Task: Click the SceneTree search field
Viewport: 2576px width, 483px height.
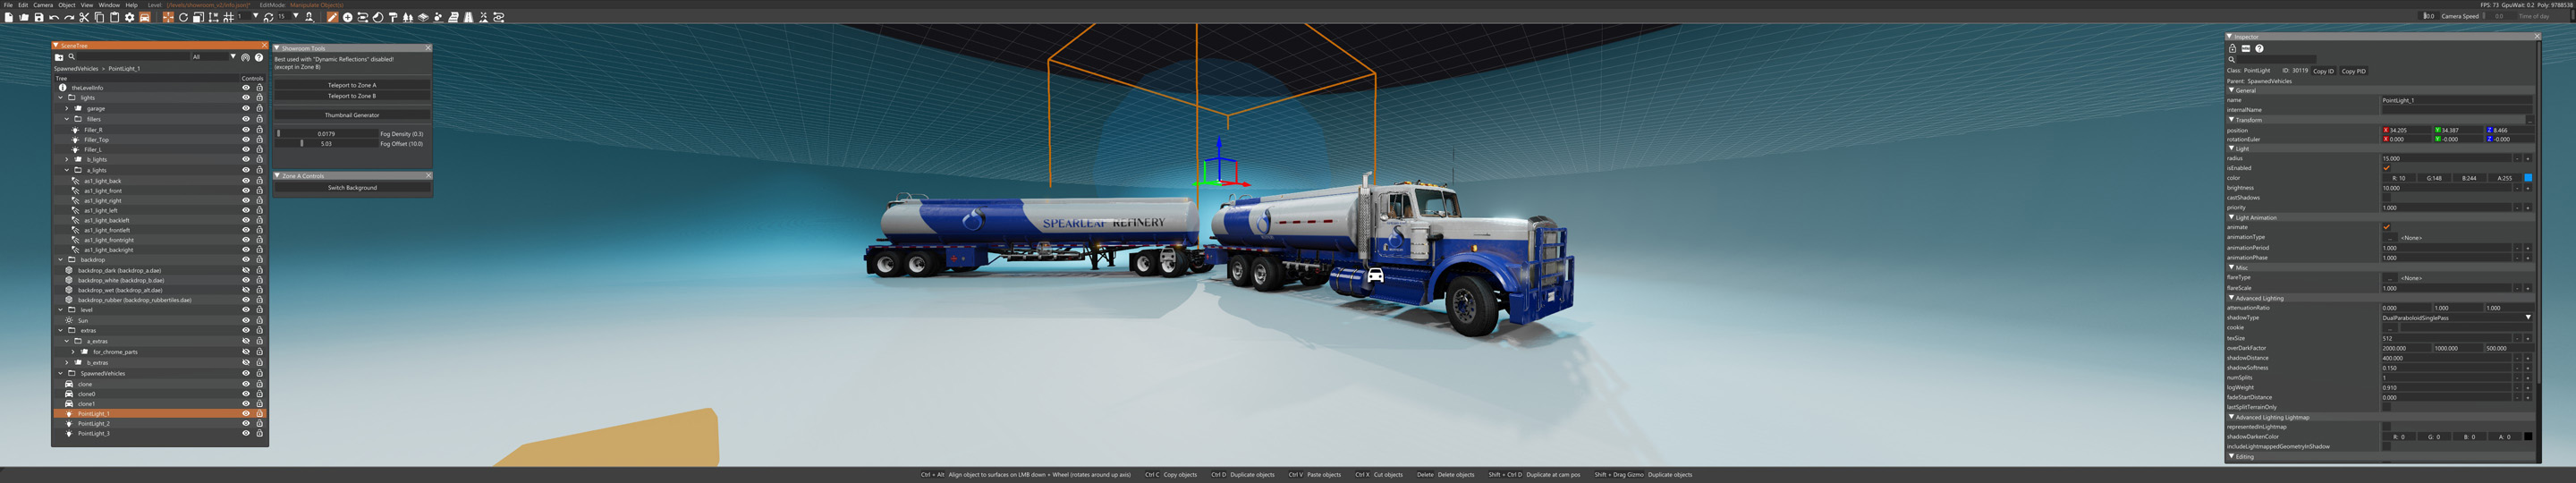Action: 134,57
